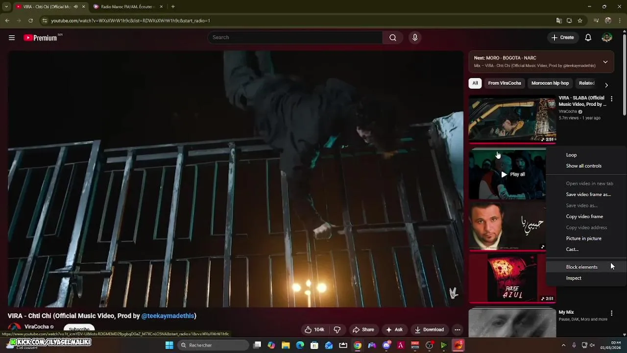Go back in browser history

(x=7, y=21)
